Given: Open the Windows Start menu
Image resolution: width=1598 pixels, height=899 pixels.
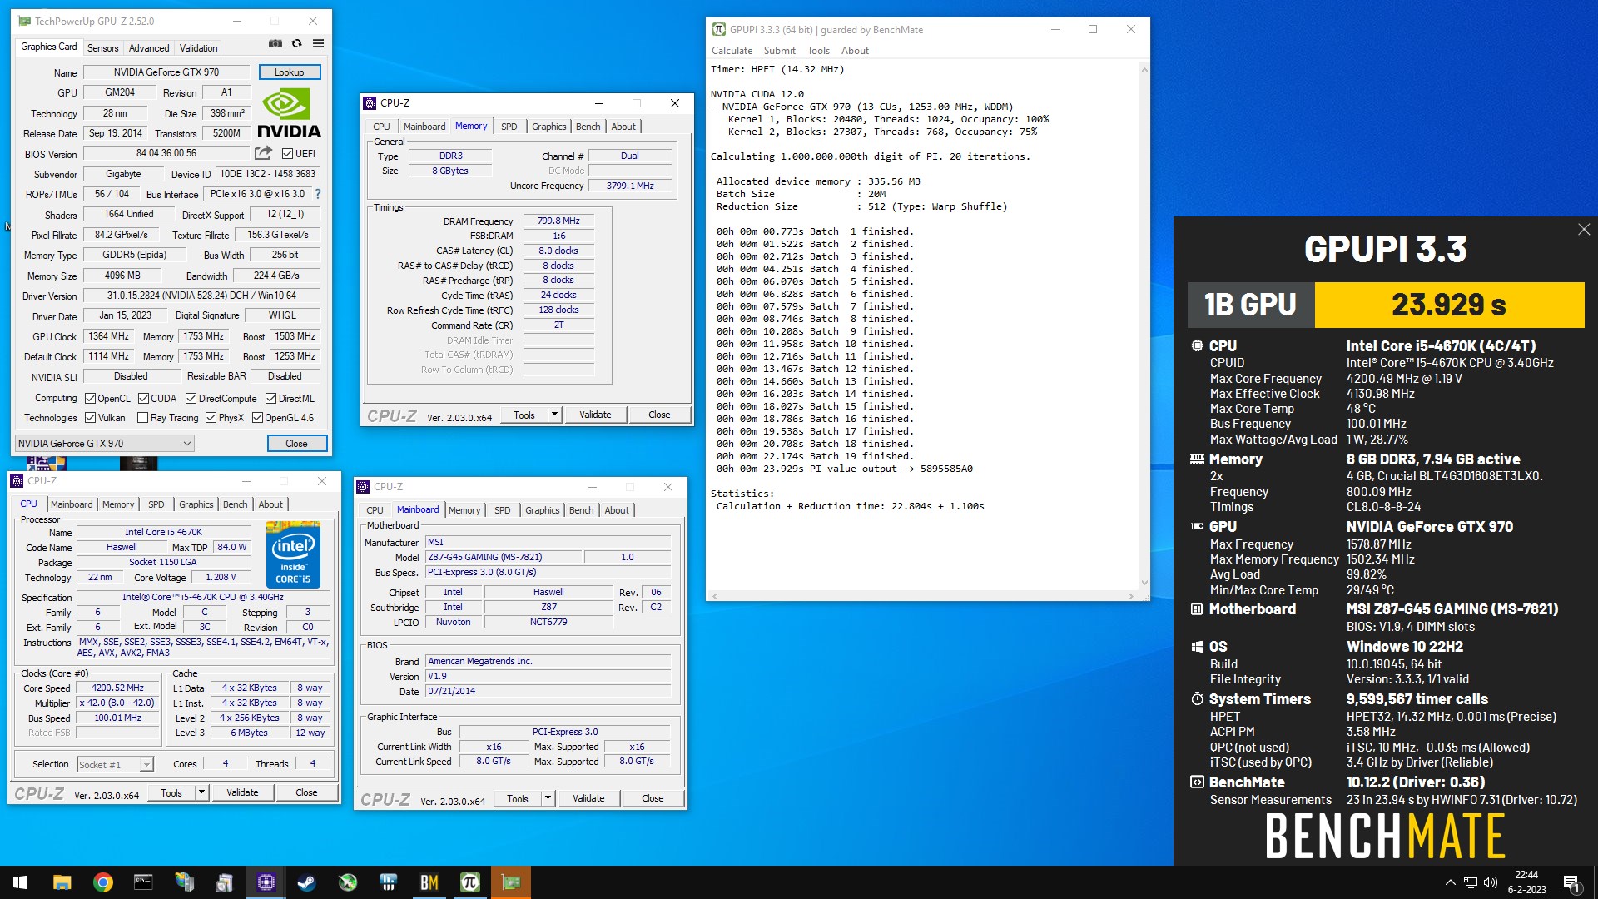Looking at the screenshot, I should tap(20, 882).
